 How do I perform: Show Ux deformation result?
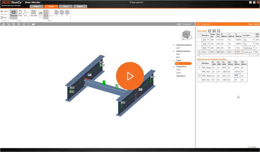click(x=57, y=13)
